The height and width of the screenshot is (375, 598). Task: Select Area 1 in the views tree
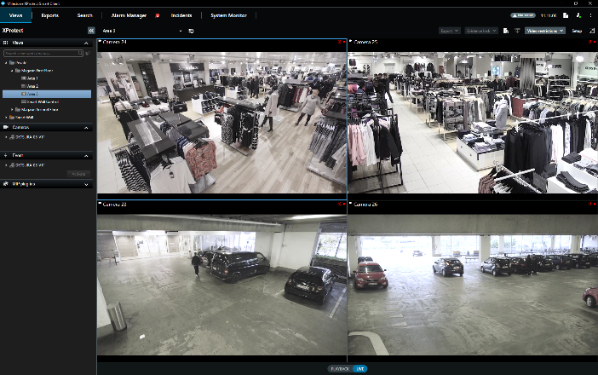pyautogui.click(x=33, y=78)
